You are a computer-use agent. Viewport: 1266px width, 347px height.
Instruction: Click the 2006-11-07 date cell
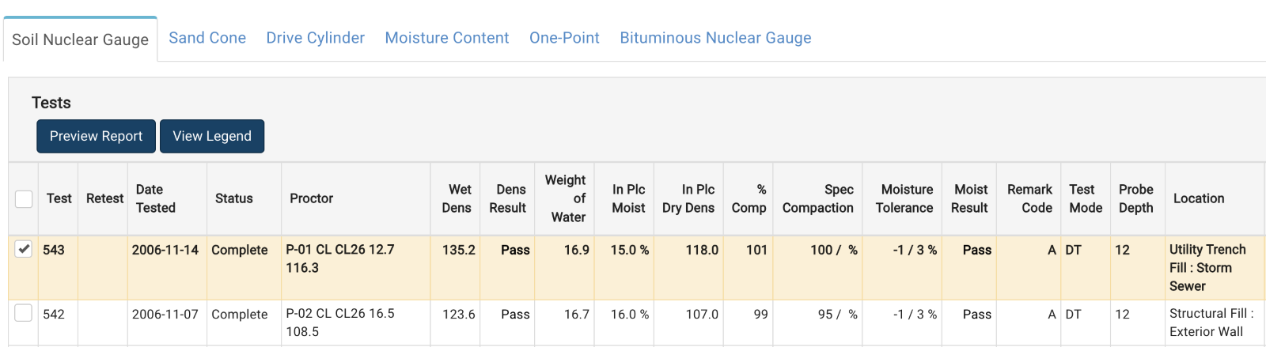point(165,314)
